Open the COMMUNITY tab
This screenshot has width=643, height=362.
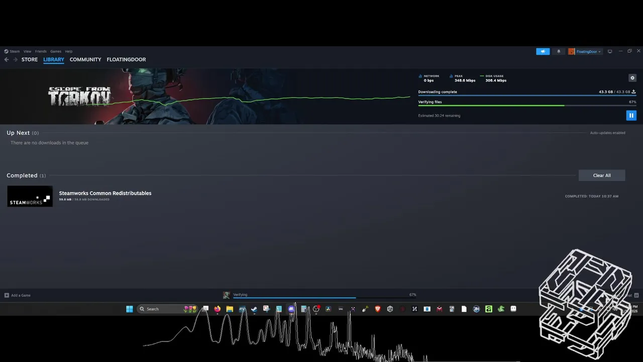(x=85, y=59)
